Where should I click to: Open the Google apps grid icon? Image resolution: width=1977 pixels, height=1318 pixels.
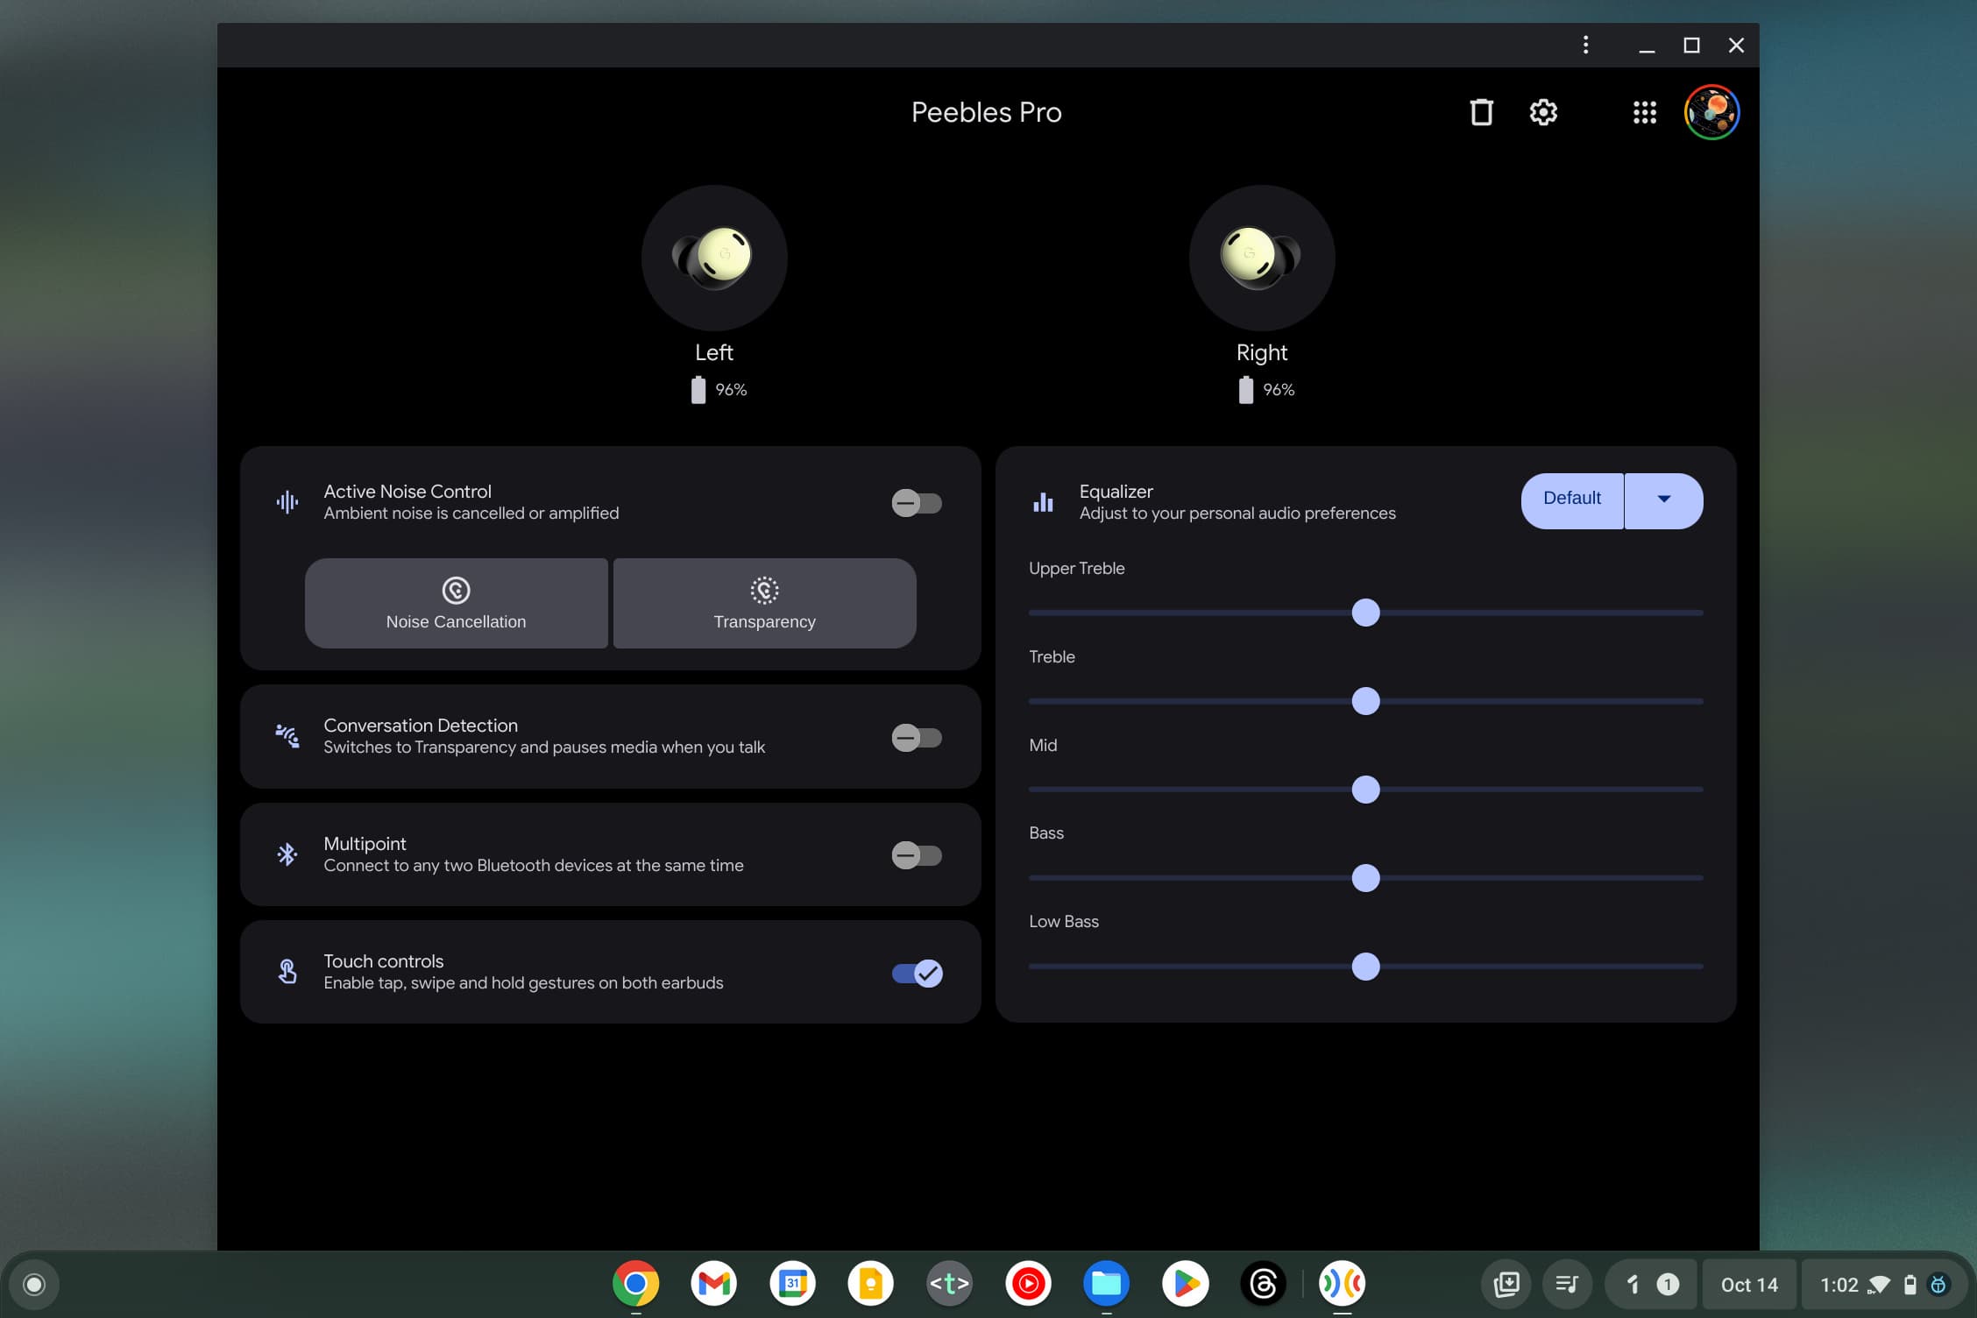click(1644, 112)
